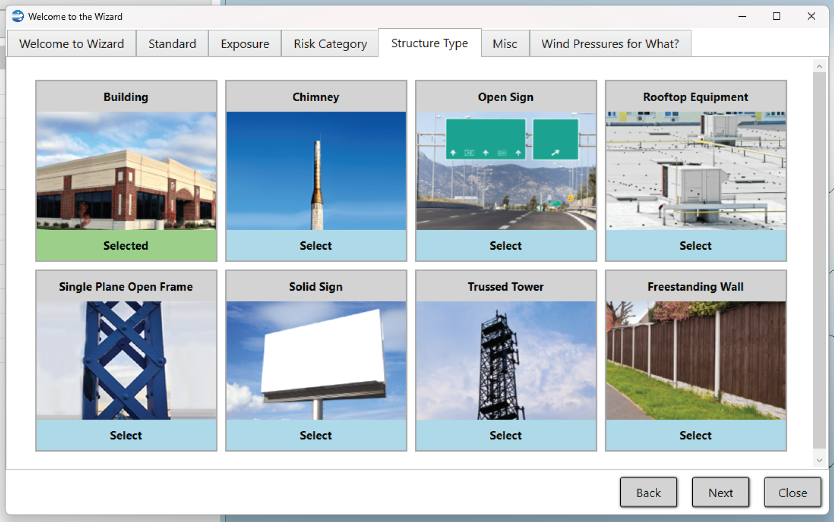Image resolution: width=834 pixels, height=522 pixels.
Task: Click the wizard application icon in title bar
Action: coord(17,16)
